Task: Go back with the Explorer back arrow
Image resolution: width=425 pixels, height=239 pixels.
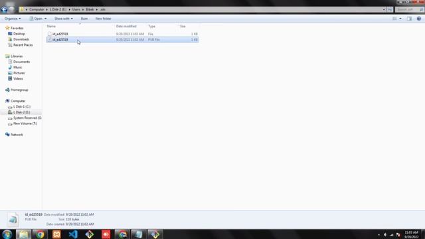Action: tap(4, 9)
